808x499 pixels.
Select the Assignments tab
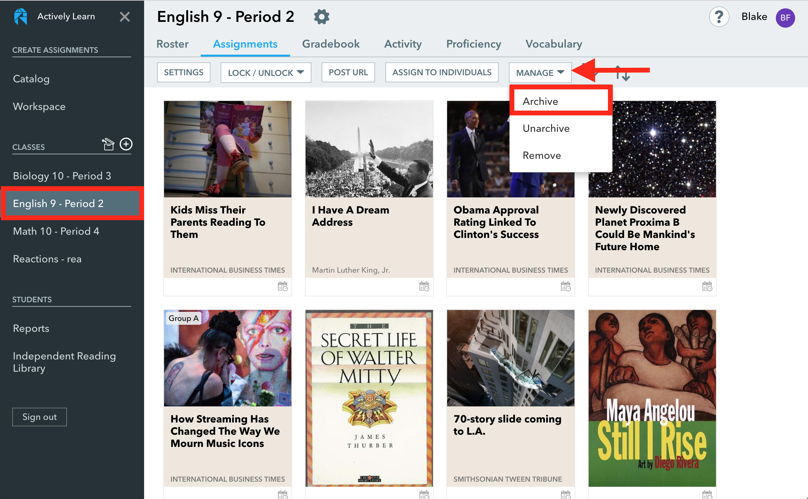pyautogui.click(x=245, y=44)
